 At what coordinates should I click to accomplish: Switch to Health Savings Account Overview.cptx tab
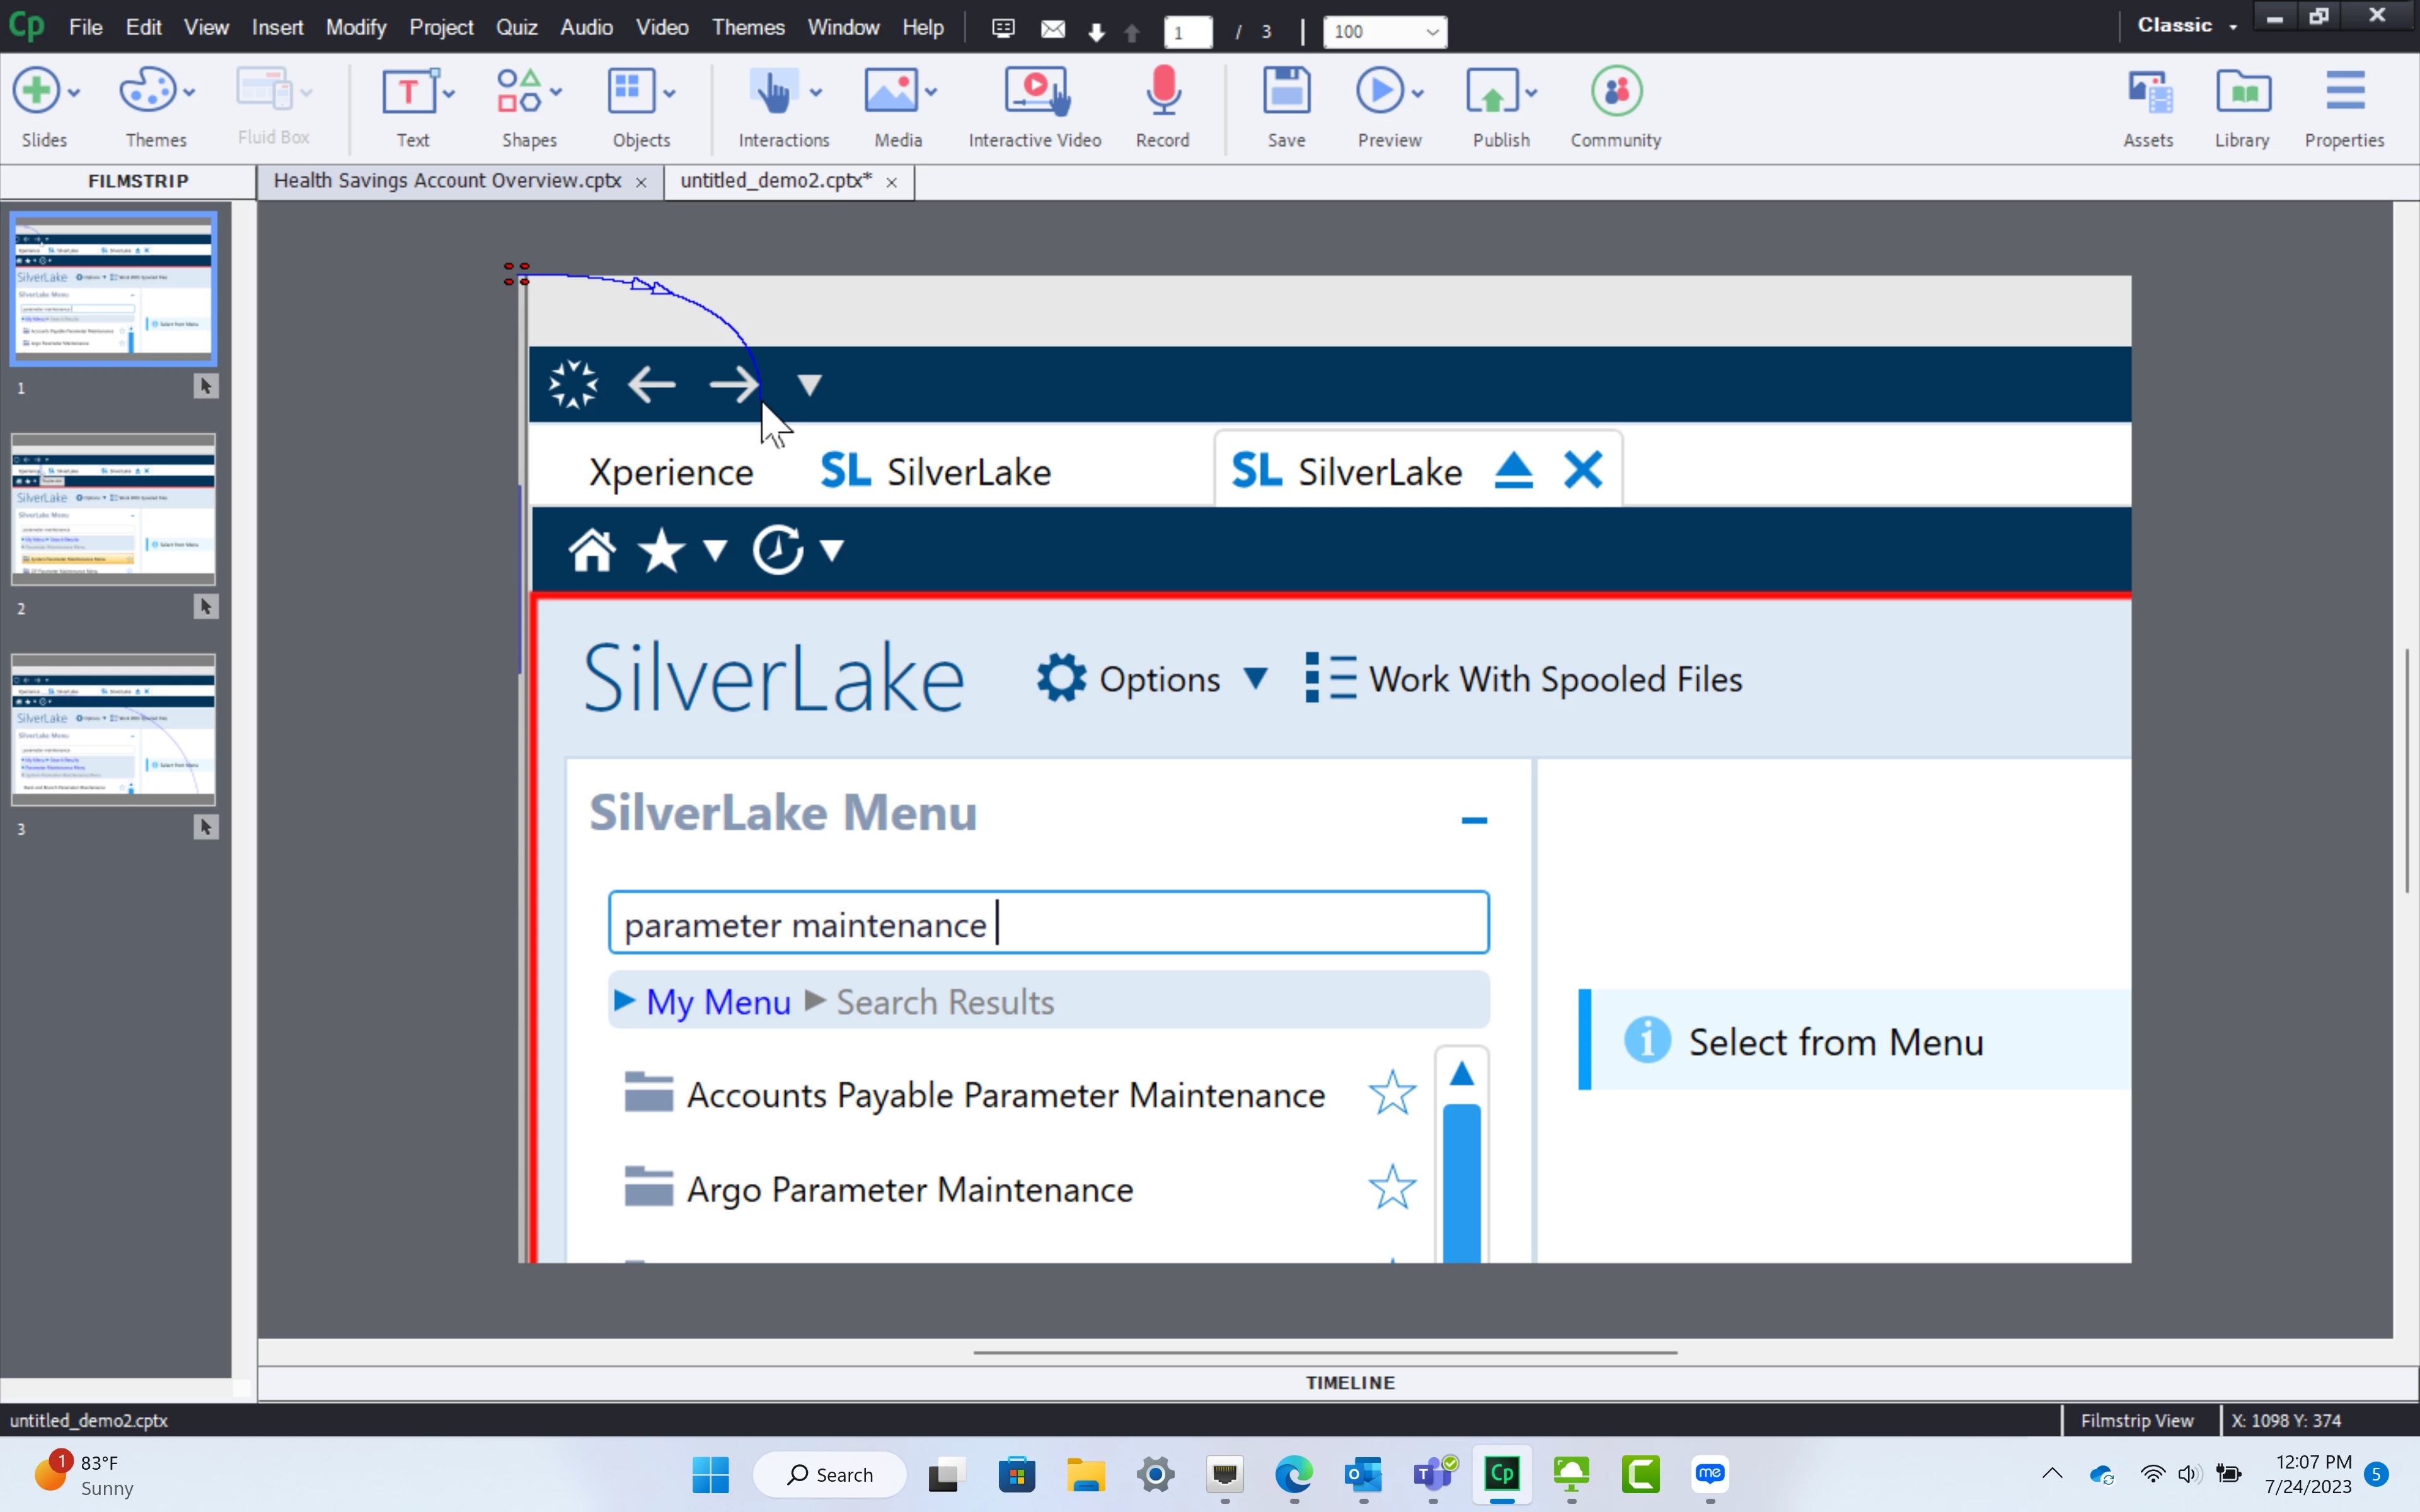click(447, 181)
